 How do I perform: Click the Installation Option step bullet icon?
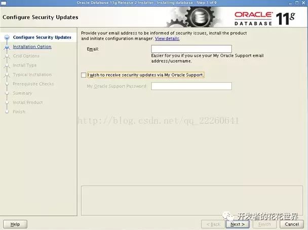pos(7,47)
